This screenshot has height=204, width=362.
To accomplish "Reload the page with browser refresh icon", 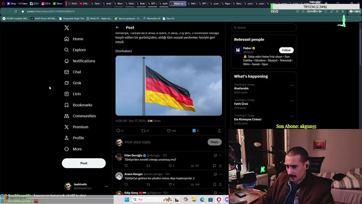I will (x=16, y=11).
